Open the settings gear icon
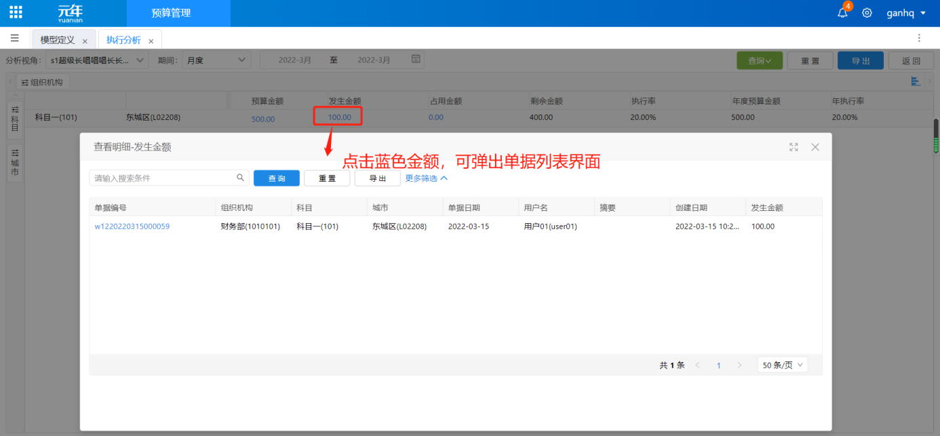 [867, 13]
